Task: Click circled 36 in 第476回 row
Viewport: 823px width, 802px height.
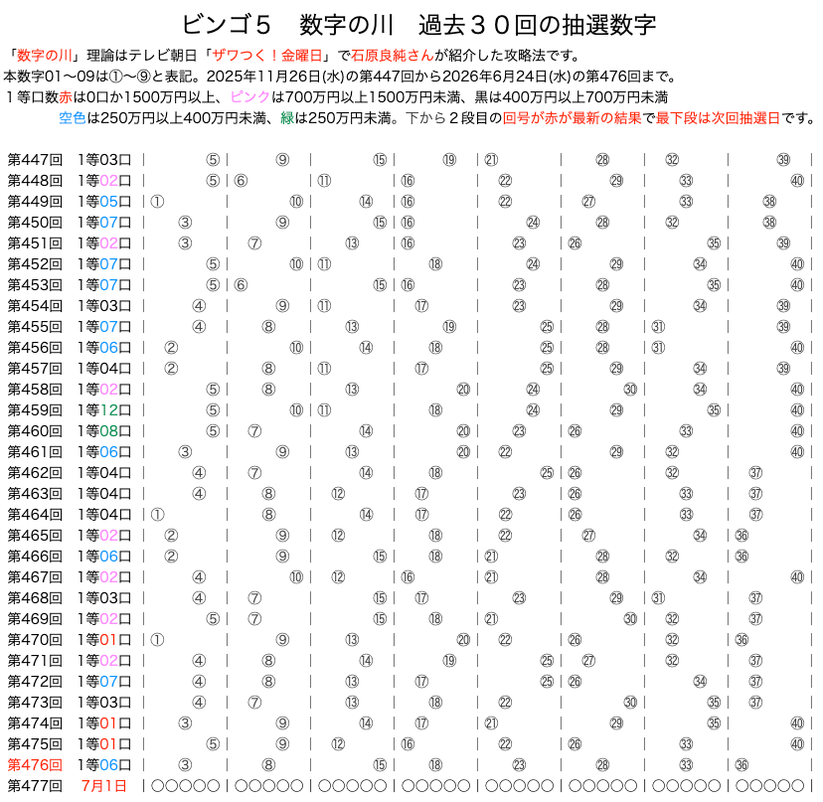Action: (741, 765)
